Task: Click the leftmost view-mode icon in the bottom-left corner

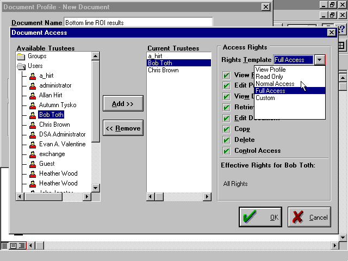Action: [4, 246]
